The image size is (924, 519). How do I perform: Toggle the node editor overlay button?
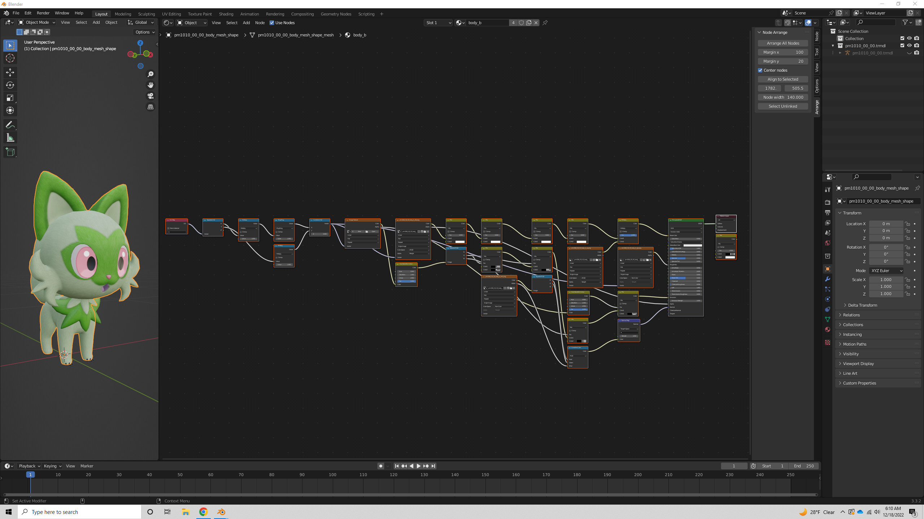(x=808, y=23)
